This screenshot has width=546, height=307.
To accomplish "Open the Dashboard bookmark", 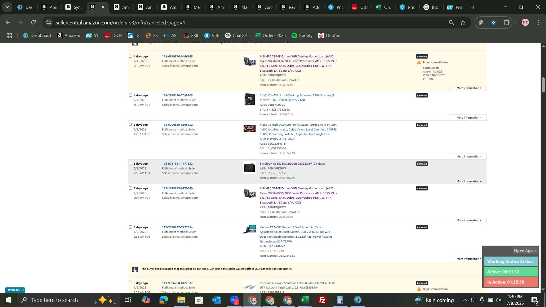I will pyautogui.click(x=37, y=36).
